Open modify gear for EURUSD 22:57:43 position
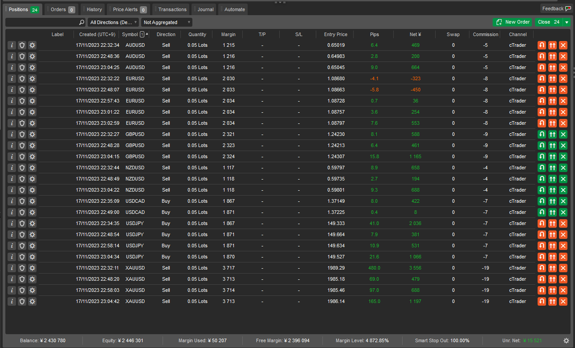The height and width of the screenshot is (348, 575). click(32, 101)
